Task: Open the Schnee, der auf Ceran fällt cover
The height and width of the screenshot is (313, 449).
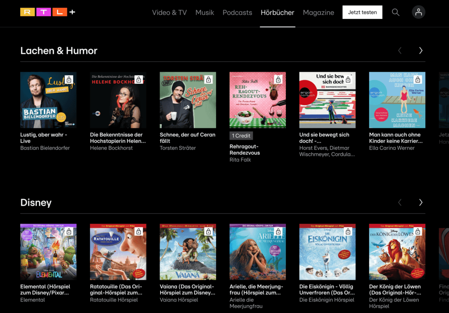Action: [188, 100]
